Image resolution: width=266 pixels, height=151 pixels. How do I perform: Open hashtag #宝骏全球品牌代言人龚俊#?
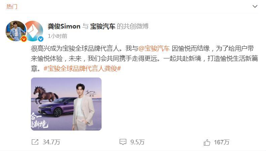pyautogui.click(x=82, y=68)
